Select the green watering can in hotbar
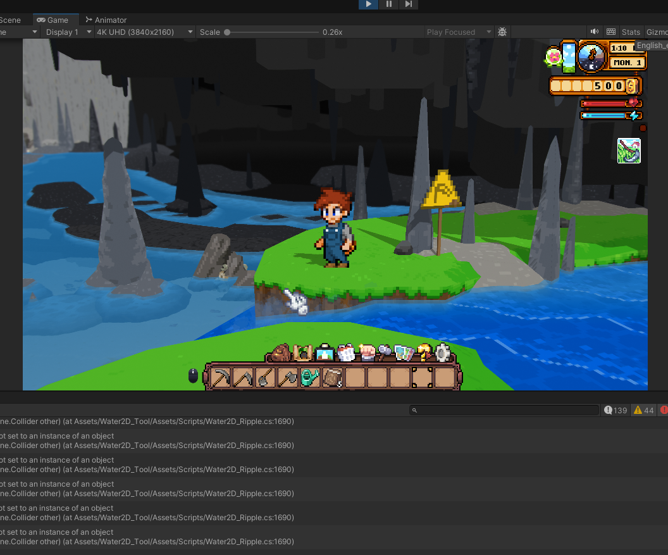668x555 pixels. point(309,378)
